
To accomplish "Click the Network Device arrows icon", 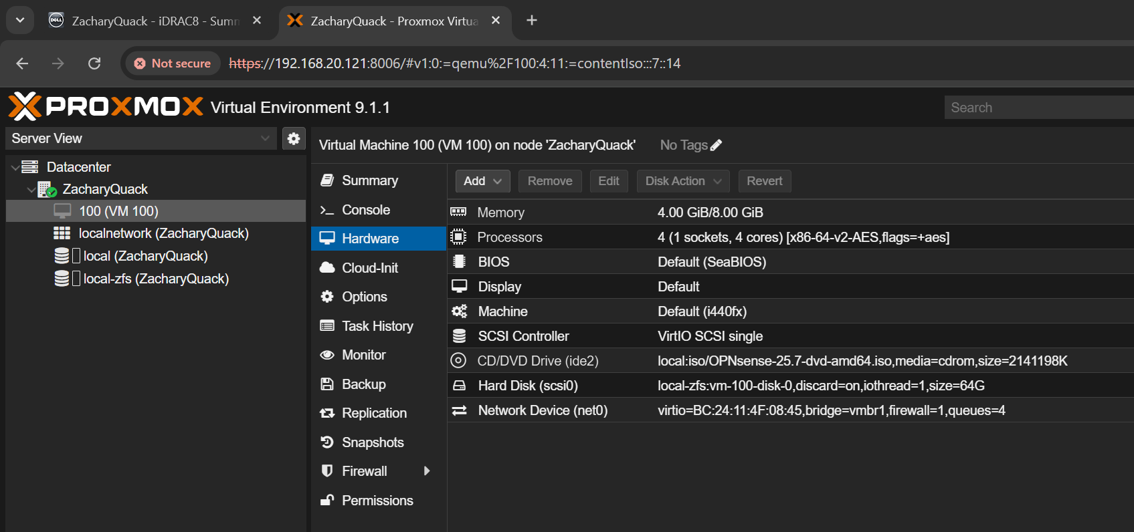I will point(459,410).
